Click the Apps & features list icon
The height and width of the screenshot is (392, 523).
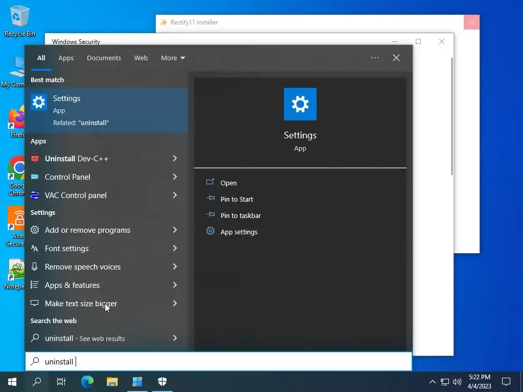35,285
